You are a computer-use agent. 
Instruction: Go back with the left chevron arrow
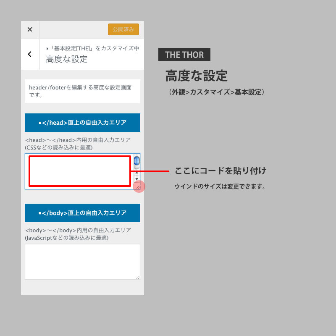click(x=30, y=54)
